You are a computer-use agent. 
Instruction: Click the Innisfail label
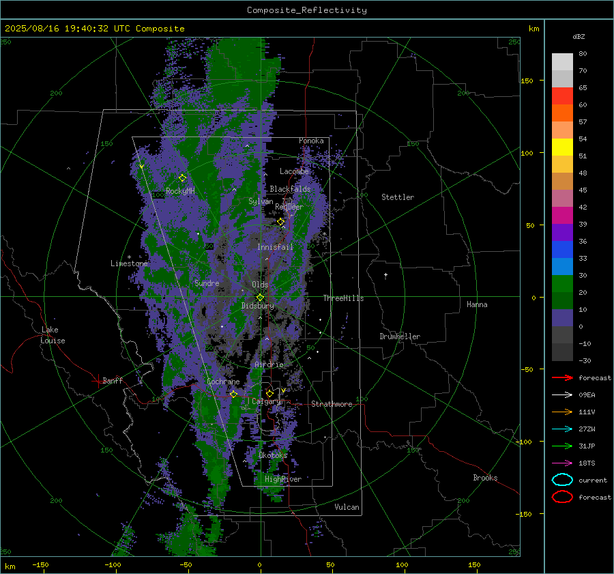tap(276, 247)
